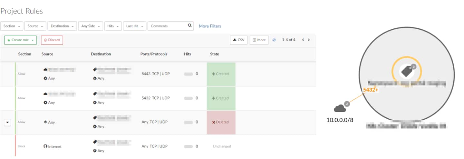Click the Internet globe source icon
The width and height of the screenshot is (464, 159).
pyautogui.click(x=45, y=146)
